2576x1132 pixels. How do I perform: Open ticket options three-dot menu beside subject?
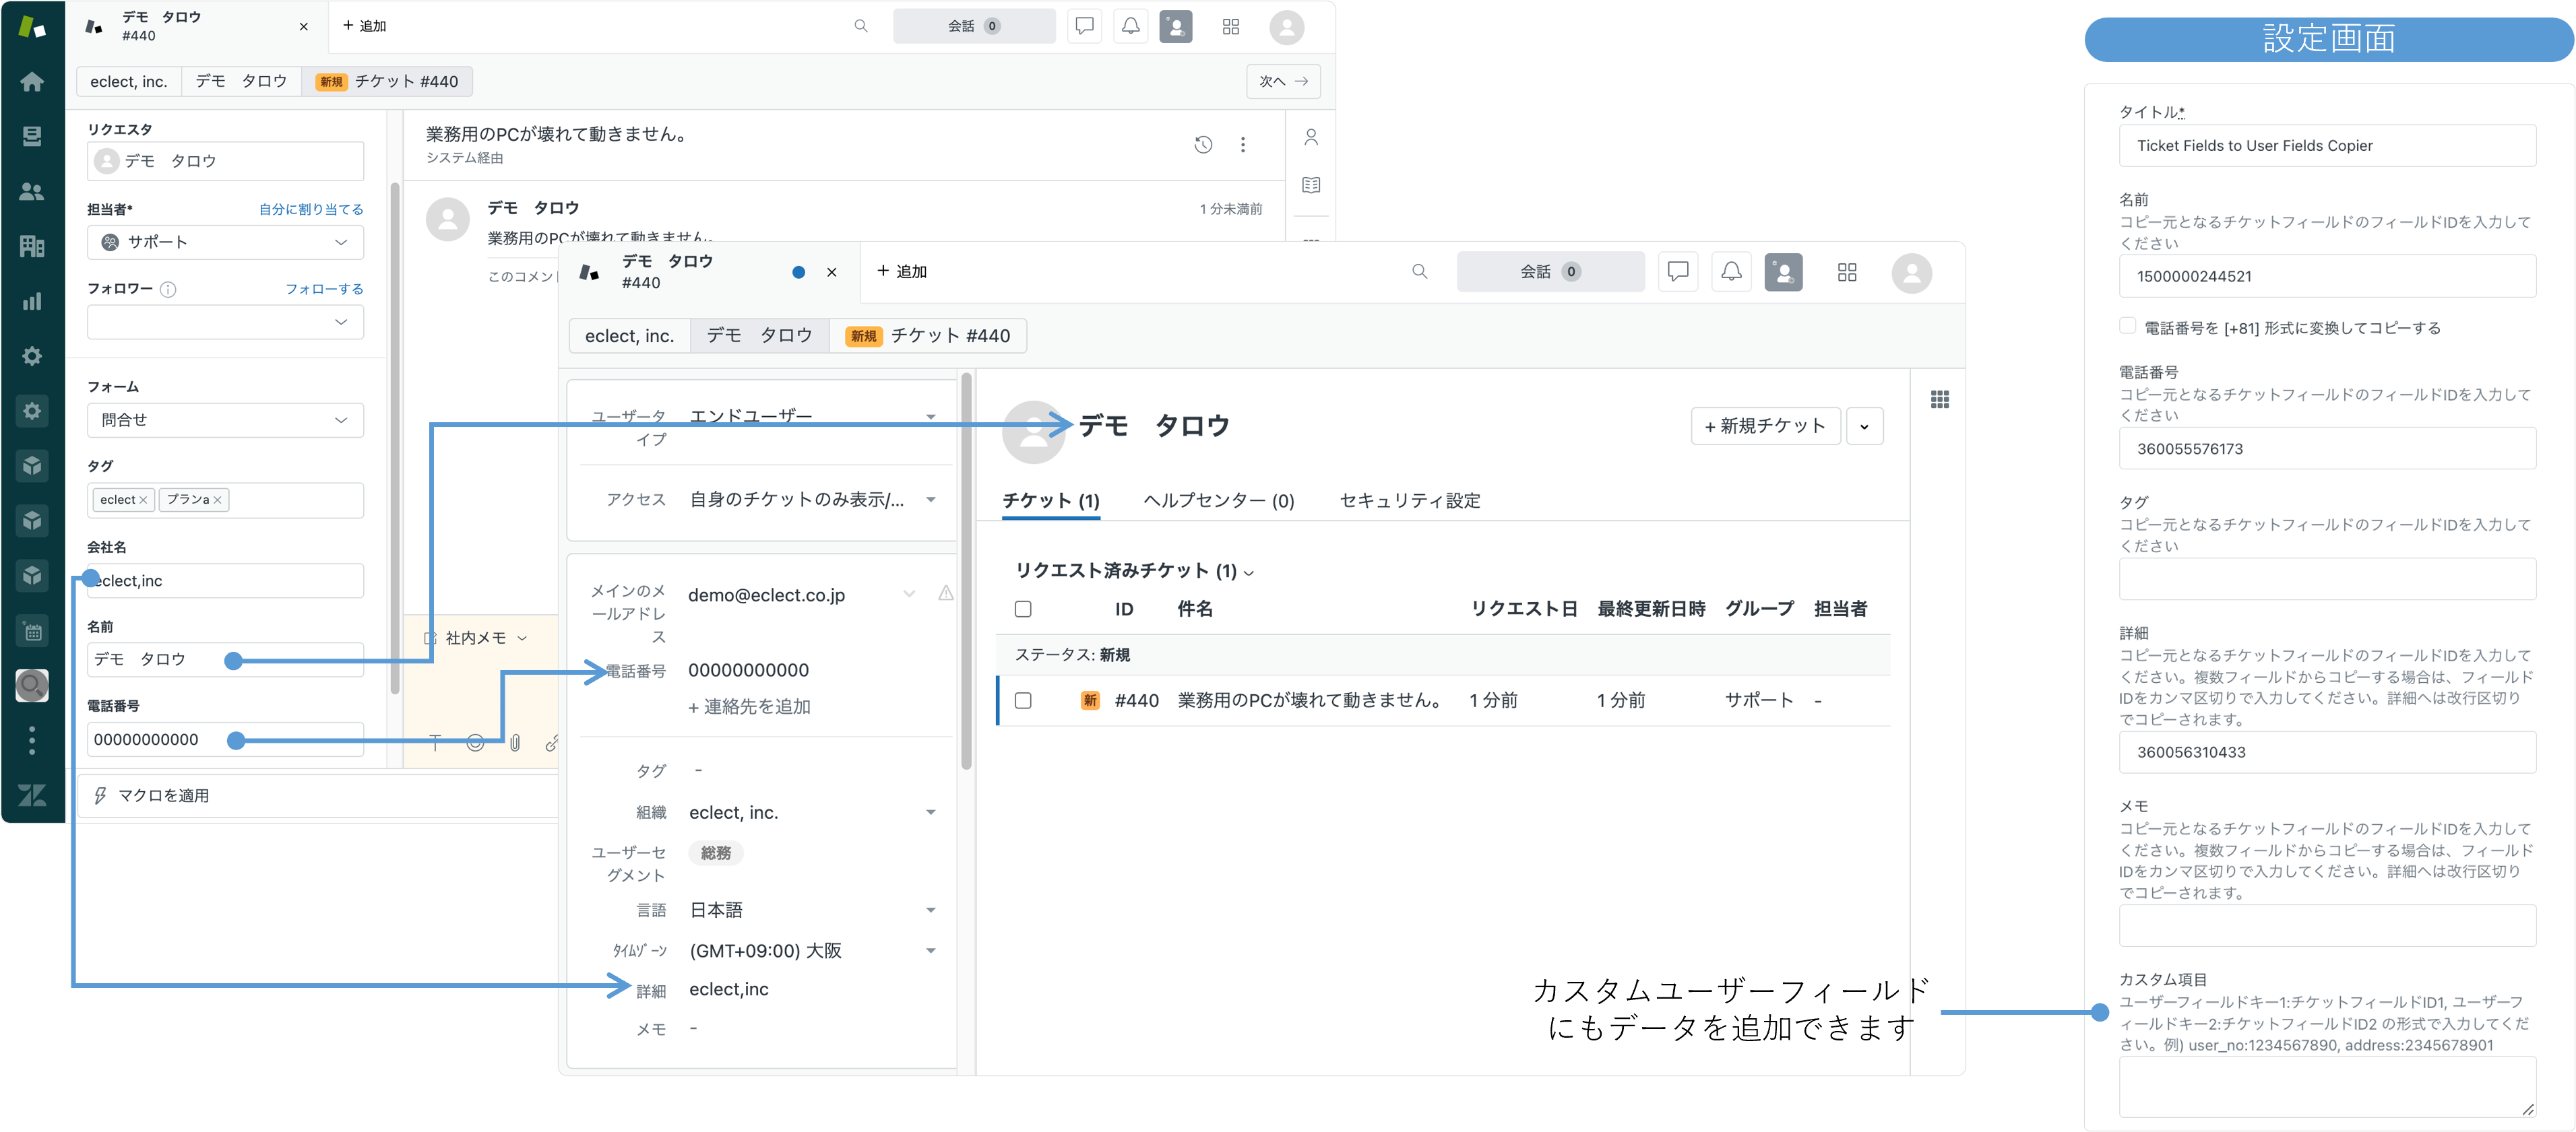pos(1243,145)
